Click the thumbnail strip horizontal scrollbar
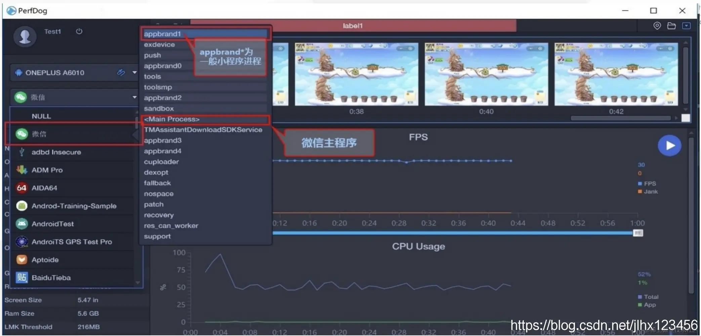 [621, 118]
